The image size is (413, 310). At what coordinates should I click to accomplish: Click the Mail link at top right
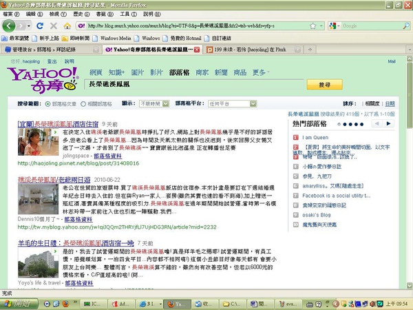[392, 61]
